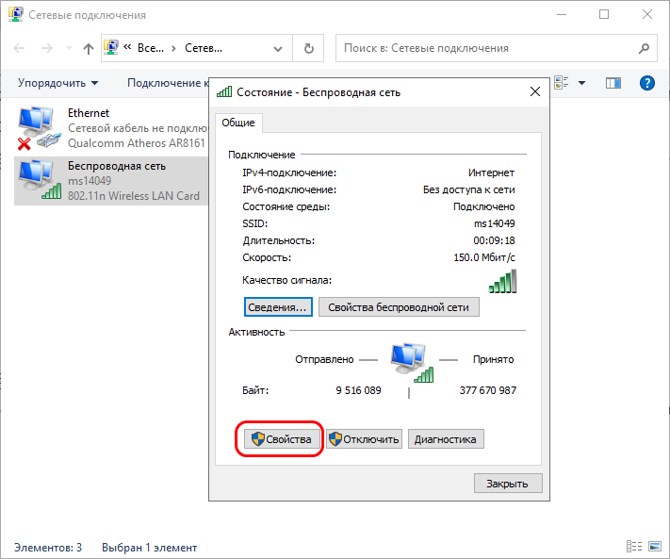Change the view layout icon
This screenshot has height=559, width=670.
(x=561, y=82)
